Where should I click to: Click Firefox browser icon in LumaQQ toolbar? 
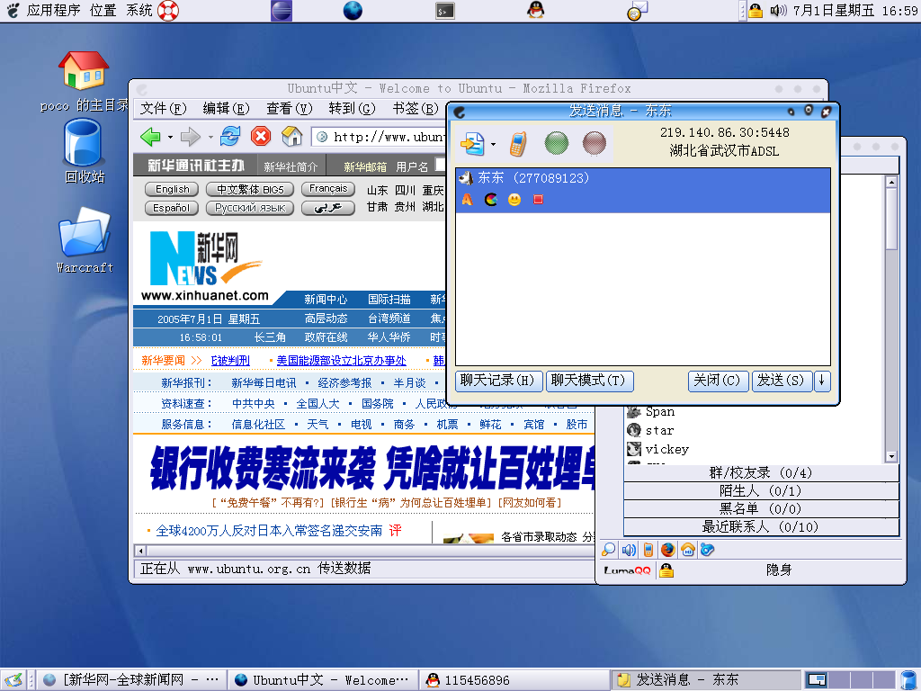pos(668,550)
